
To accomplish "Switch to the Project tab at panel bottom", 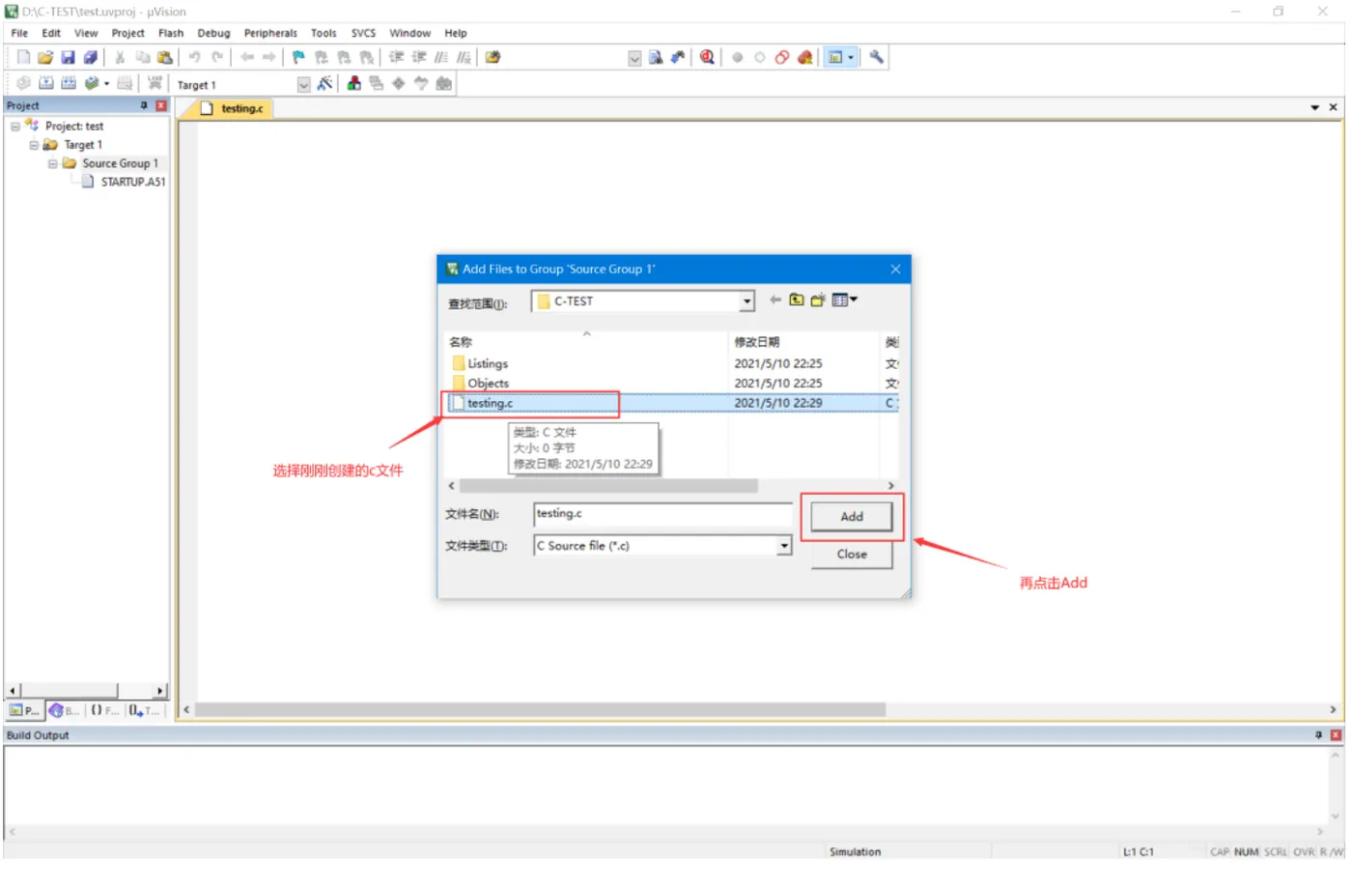I will tap(24, 711).
